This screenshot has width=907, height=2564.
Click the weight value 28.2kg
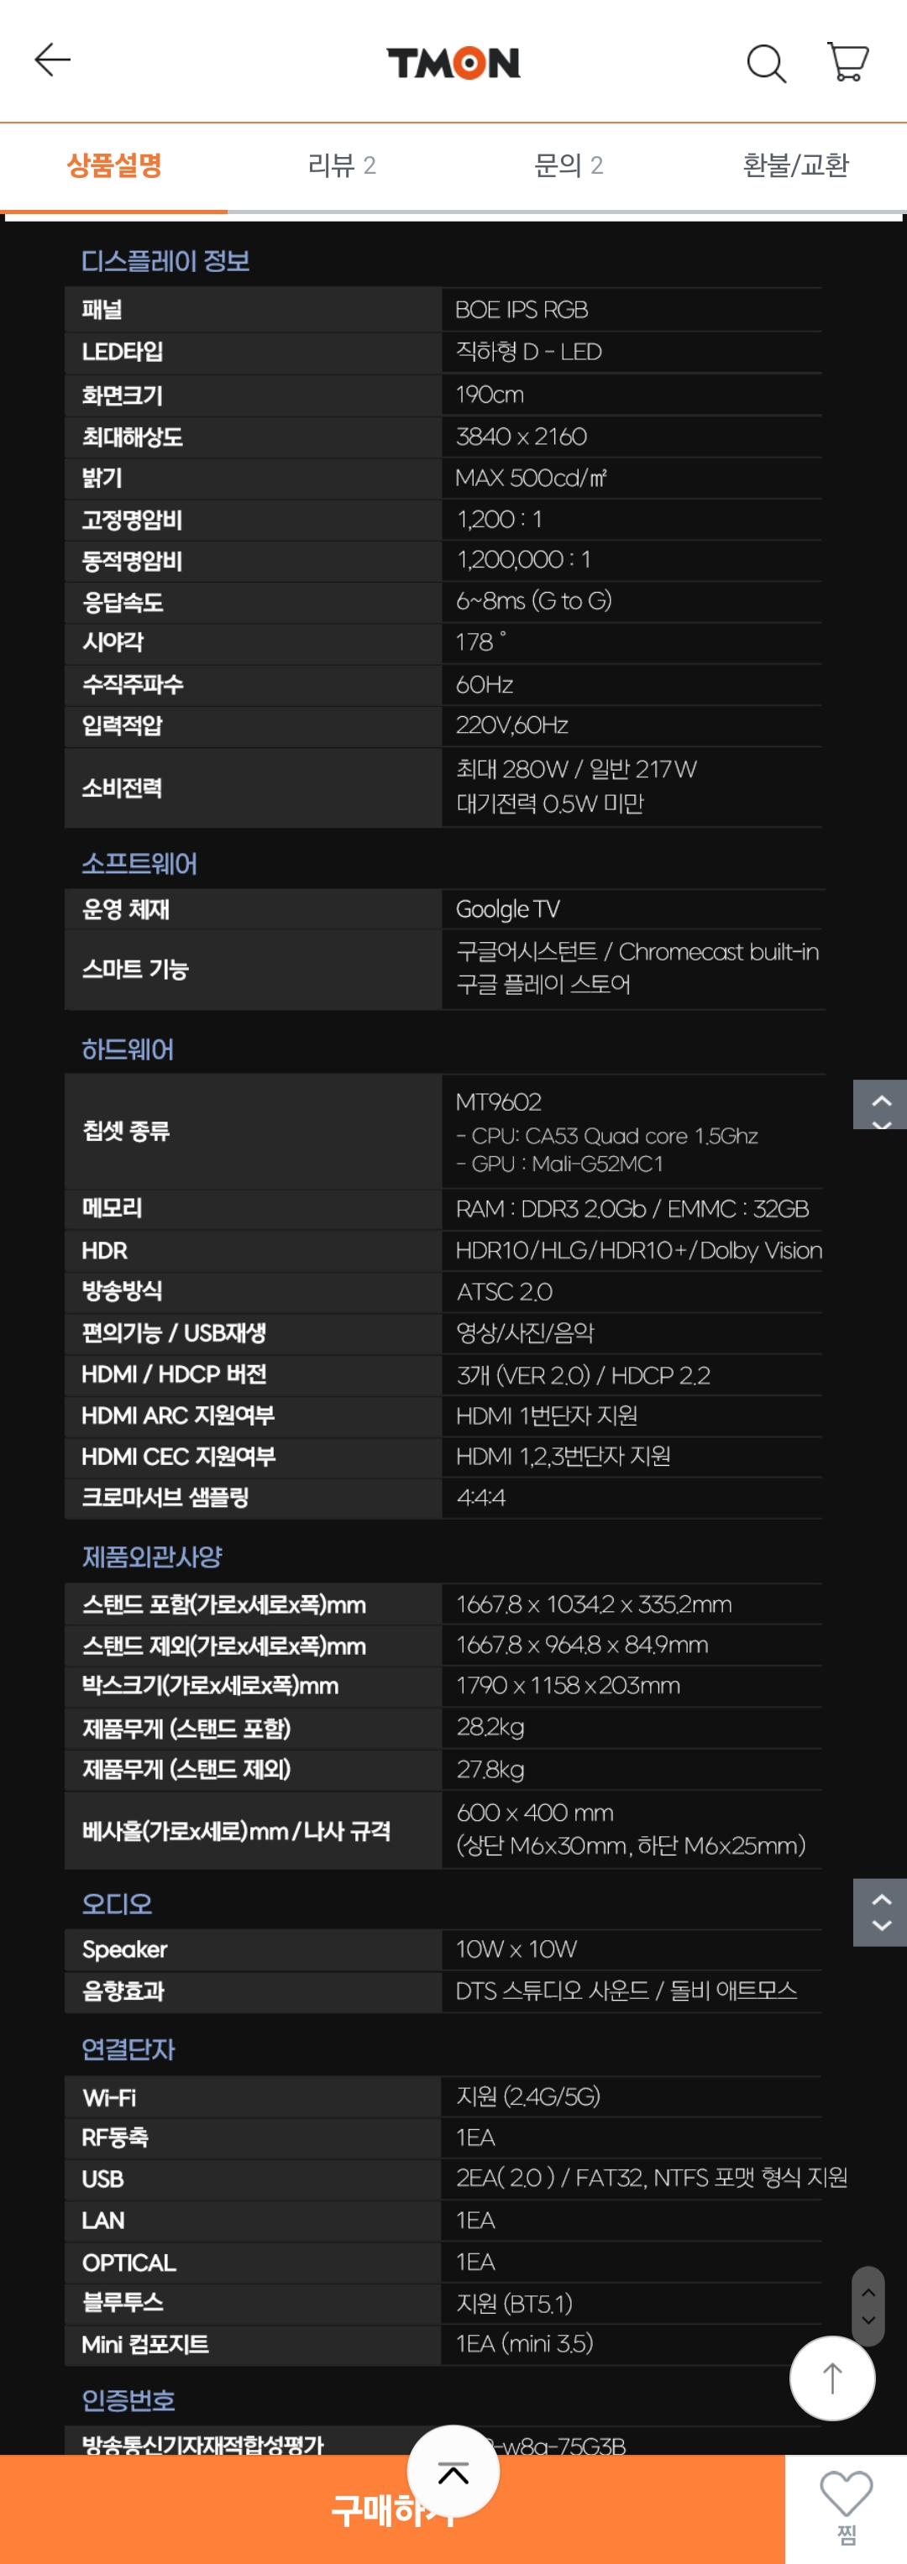pyautogui.click(x=490, y=1727)
